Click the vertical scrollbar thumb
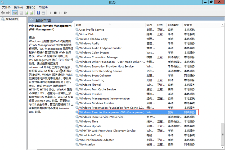This screenshot has height=150, width=225. (x=223, y=134)
